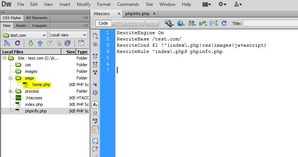Open the Files panel options menu
Screen dimensions: 298x157
tap(86, 25)
